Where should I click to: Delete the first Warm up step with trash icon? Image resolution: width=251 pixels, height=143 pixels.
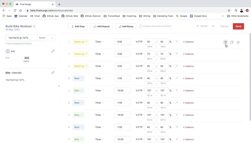(226, 42)
